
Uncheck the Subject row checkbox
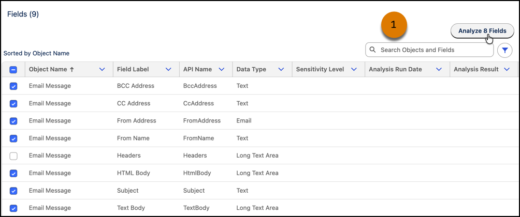pyautogui.click(x=13, y=191)
